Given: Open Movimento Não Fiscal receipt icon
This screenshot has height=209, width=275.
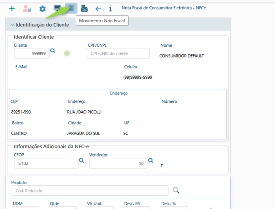Looking at the screenshot, I should tap(71, 8).
